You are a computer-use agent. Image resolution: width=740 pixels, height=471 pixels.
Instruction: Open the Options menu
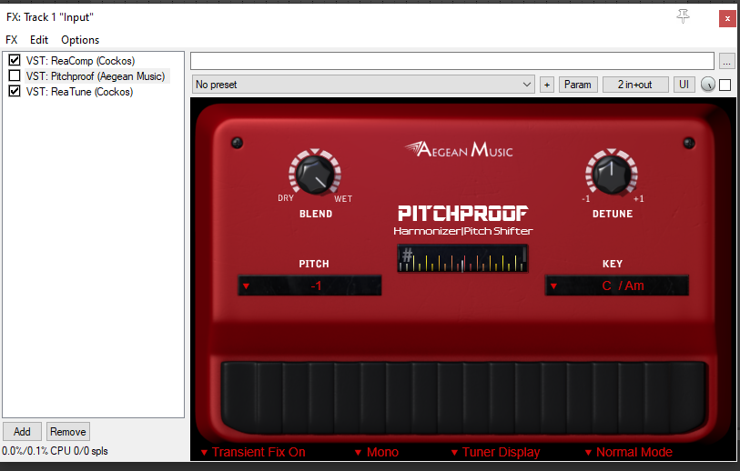click(x=80, y=40)
